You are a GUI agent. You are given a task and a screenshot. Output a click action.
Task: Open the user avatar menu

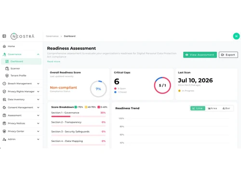point(236,36)
